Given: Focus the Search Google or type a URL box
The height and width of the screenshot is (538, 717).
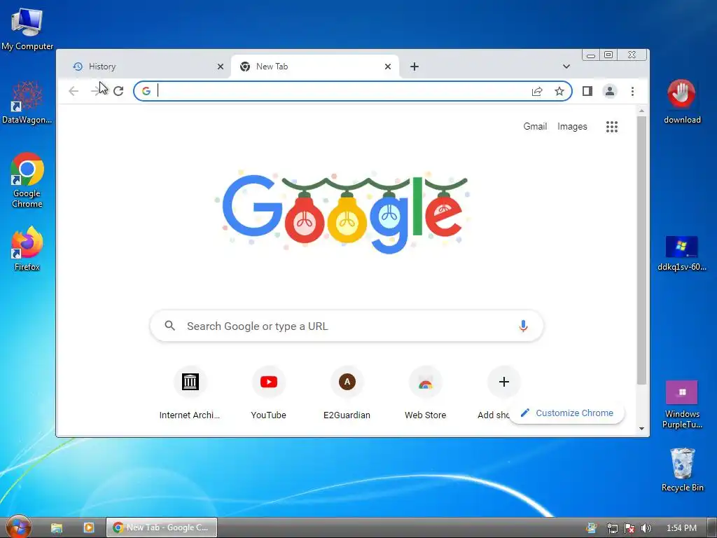Looking at the screenshot, I should tap(347, 326).
